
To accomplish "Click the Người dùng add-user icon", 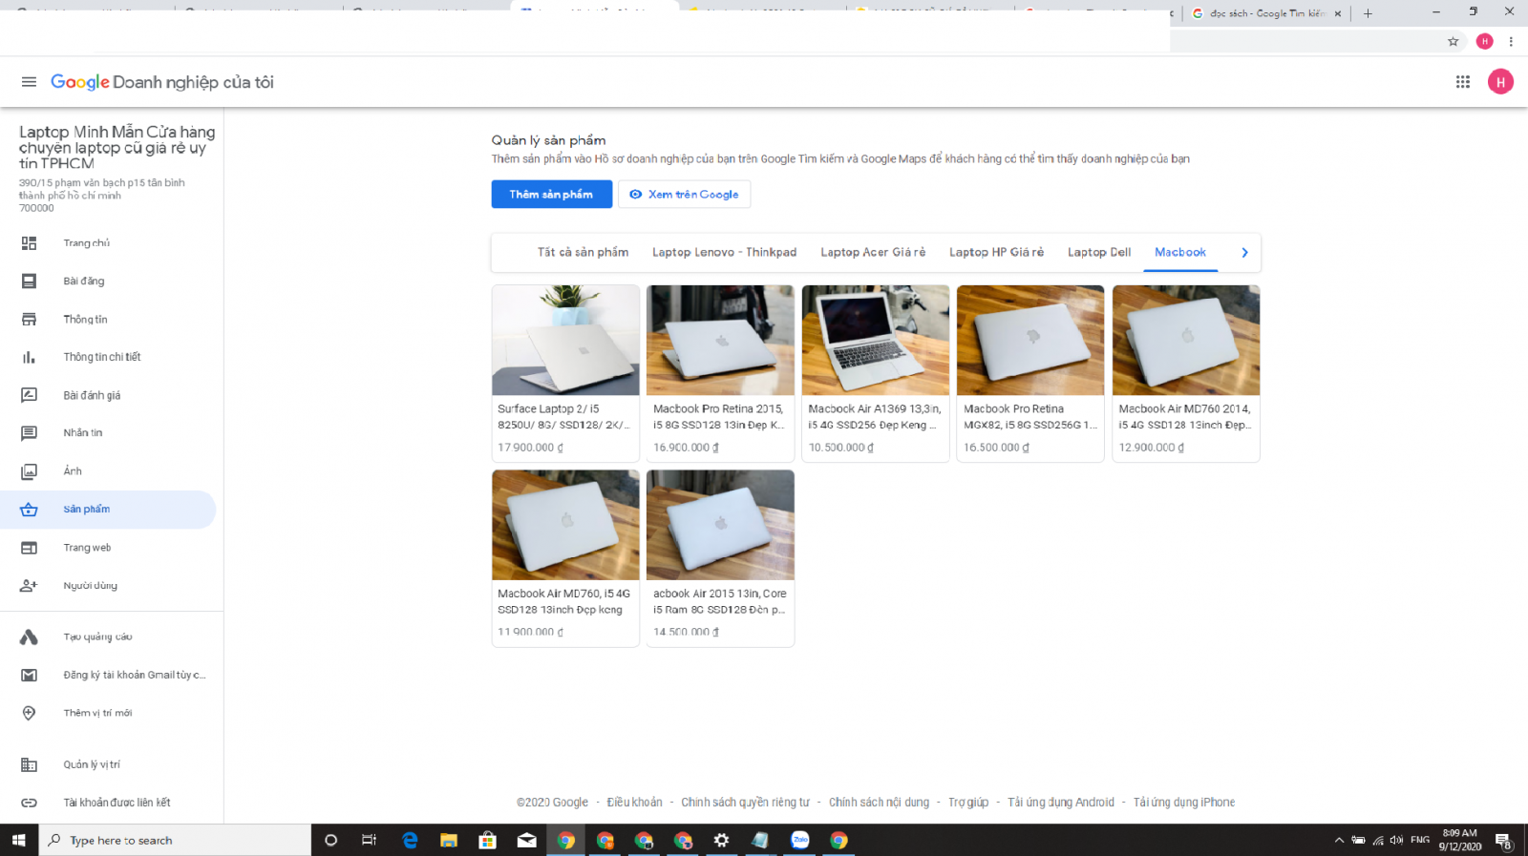I will [29, 586].
